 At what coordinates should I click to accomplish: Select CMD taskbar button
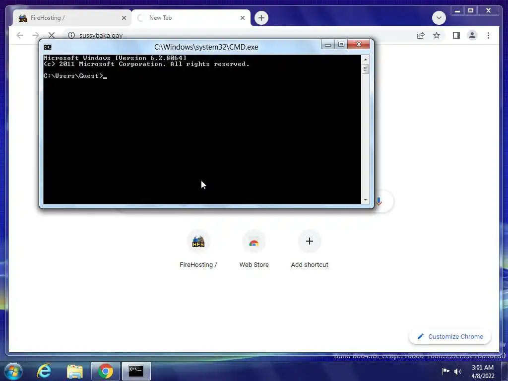click(136, 371)
